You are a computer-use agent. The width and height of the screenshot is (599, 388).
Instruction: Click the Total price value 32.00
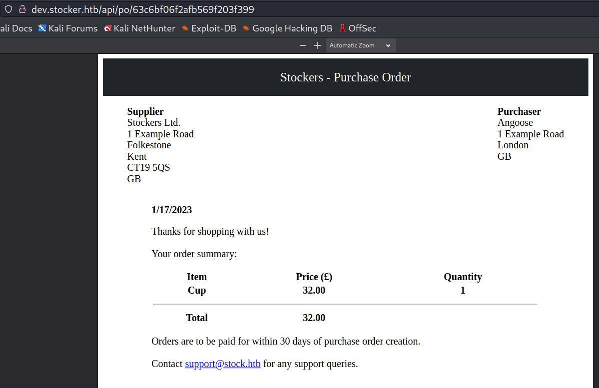314,318
